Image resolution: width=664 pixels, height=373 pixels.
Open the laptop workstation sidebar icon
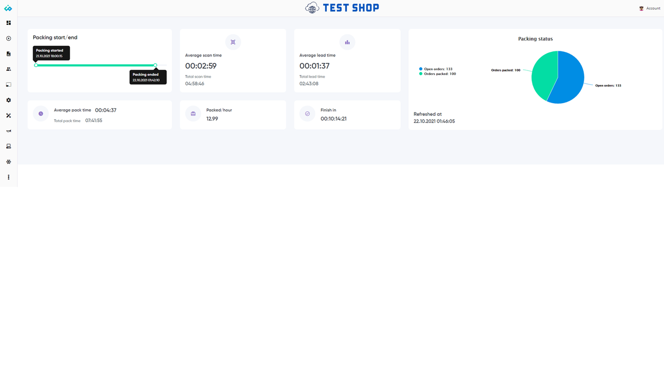pyautogui.click(x=8, y=146)
